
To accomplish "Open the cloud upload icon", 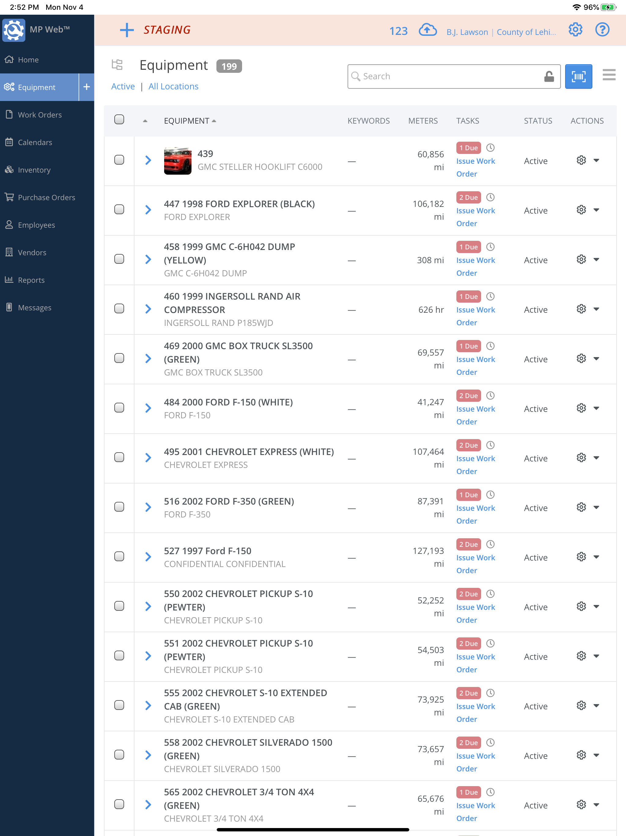I will tap(427, 30).
